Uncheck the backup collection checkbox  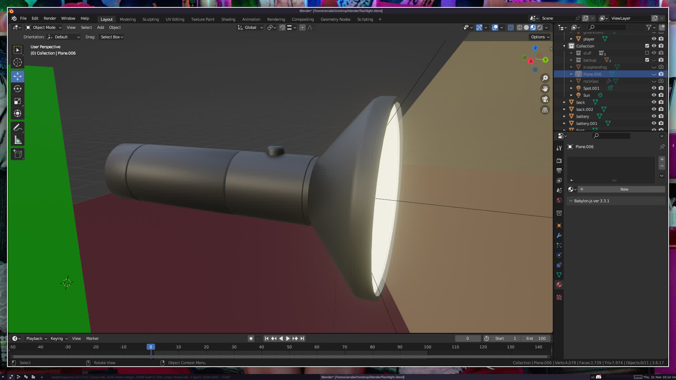tap(647, 60)
